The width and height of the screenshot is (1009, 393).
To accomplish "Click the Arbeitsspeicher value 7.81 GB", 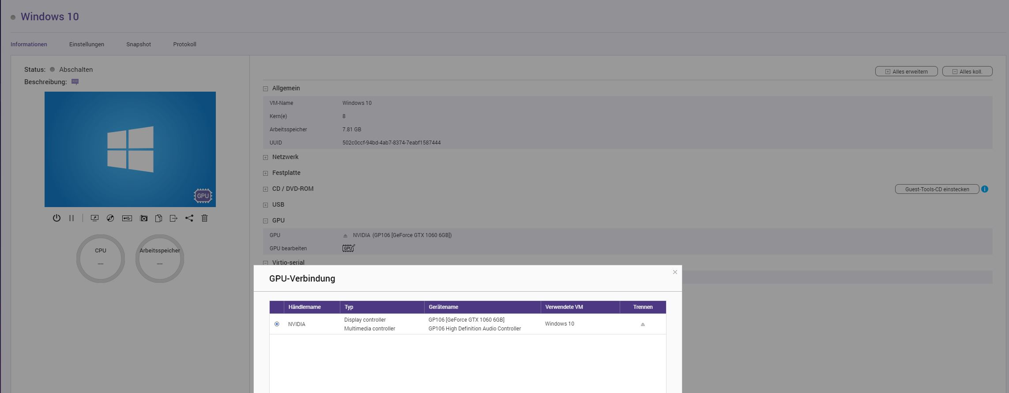I will (x=352, y=130).
